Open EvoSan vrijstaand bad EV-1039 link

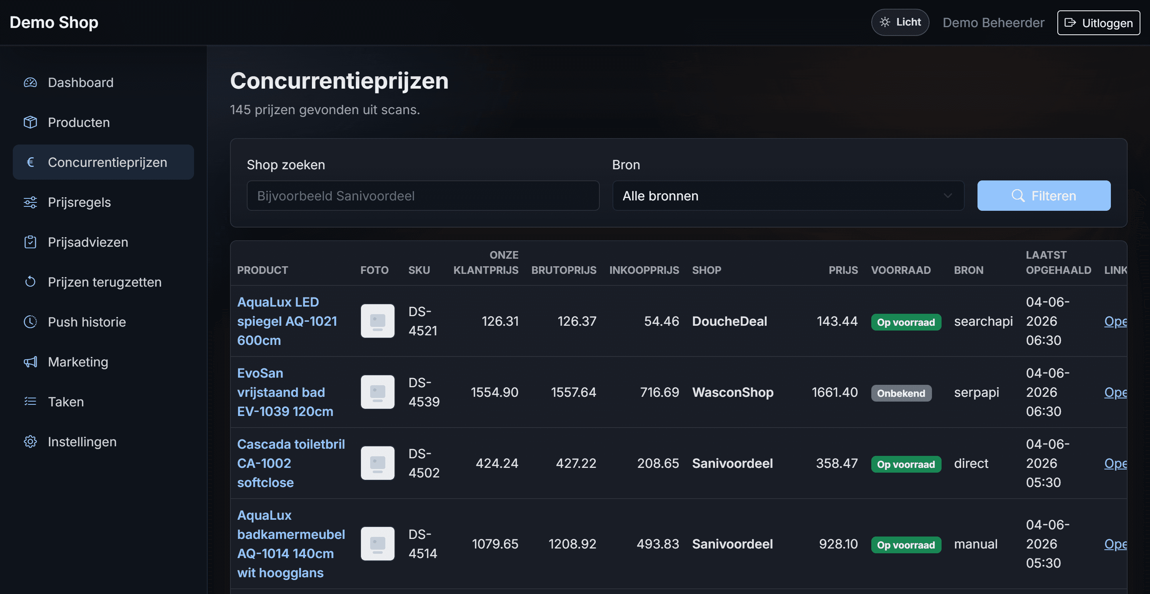(x=285, y=392)
